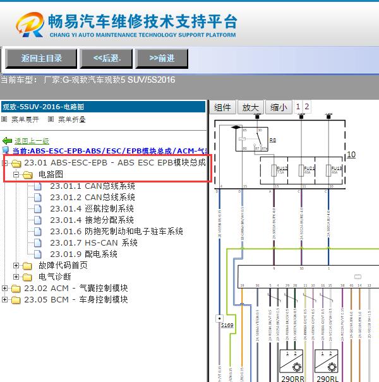Click the 290RR component label
This screenshot has width=379, height=382.
coord(292,379)
